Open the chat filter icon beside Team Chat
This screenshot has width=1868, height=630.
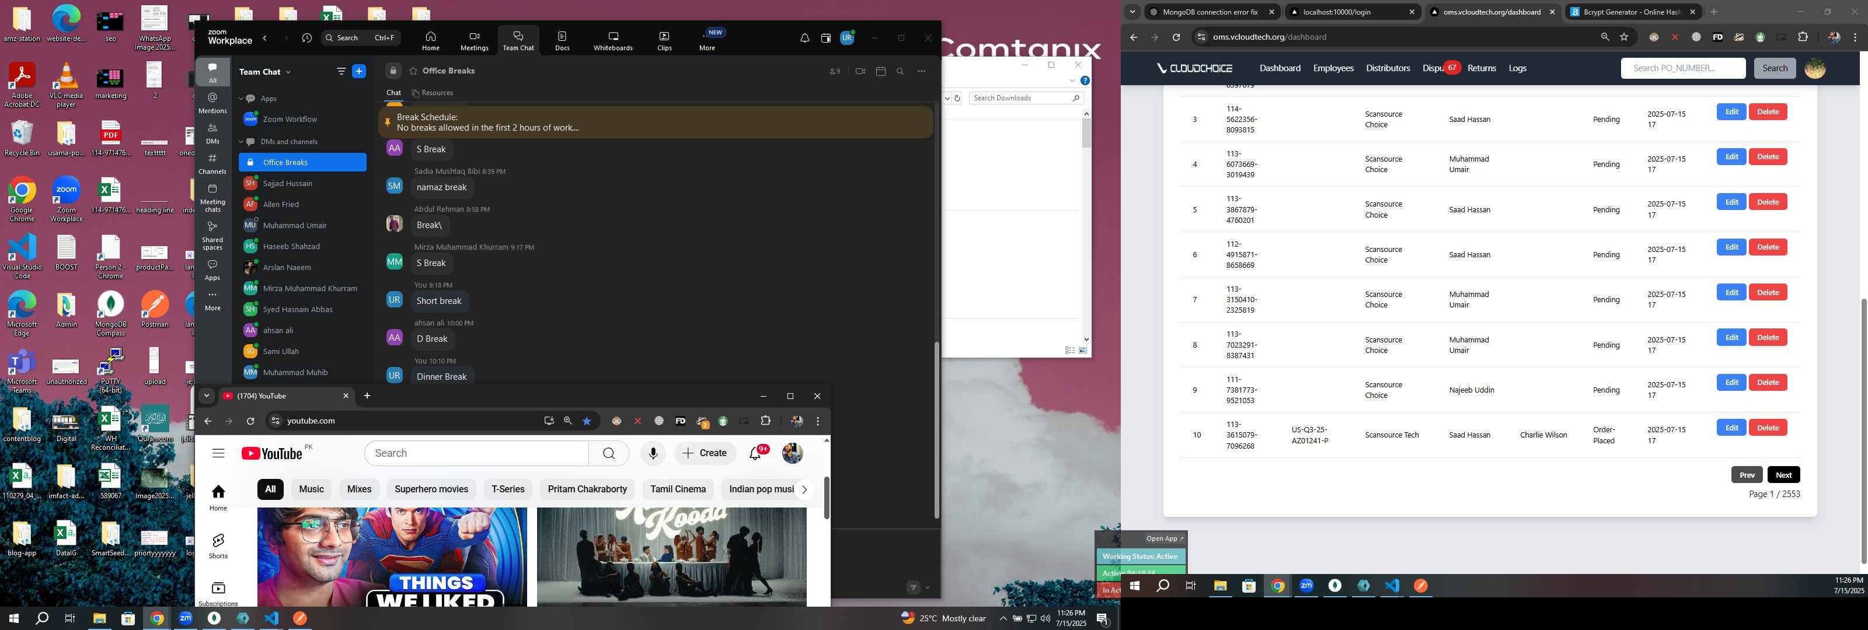tap(341, 71)
